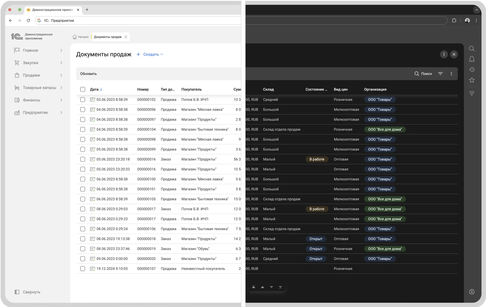Expand the Продажи menu section
Screen dimensions: 486x307
(x=38, y=75)
